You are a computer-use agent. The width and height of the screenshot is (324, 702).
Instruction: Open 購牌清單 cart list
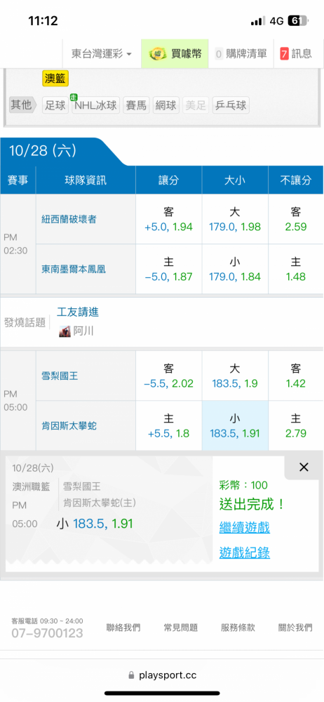[x=241, y=54]
